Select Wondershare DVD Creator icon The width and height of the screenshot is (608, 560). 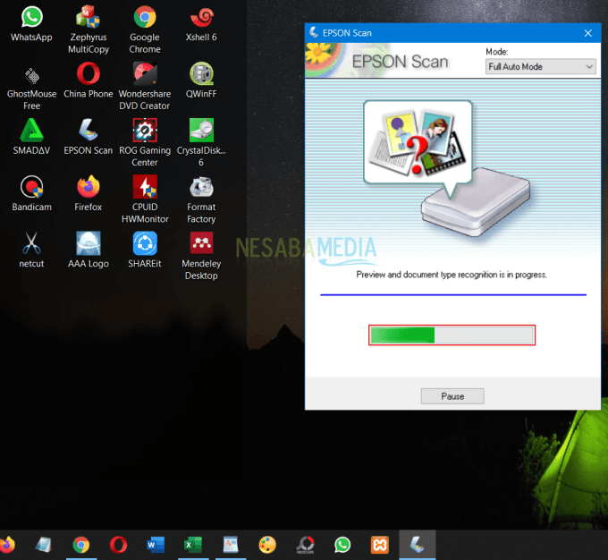pyautogui.click(x=145, y=86)
